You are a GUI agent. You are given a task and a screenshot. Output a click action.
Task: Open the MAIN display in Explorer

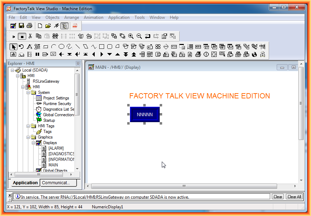[53, 165]
